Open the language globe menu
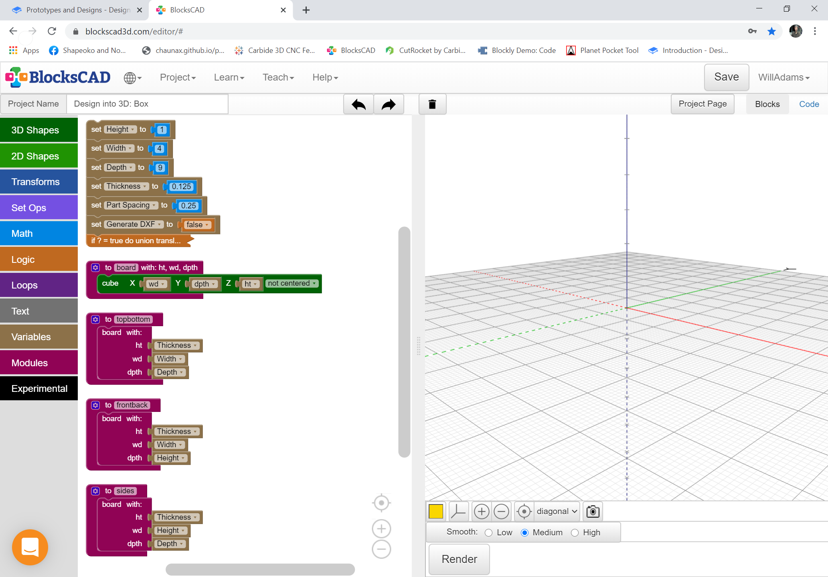This screenshot has width=828, height=577. [x=133, y=78]
